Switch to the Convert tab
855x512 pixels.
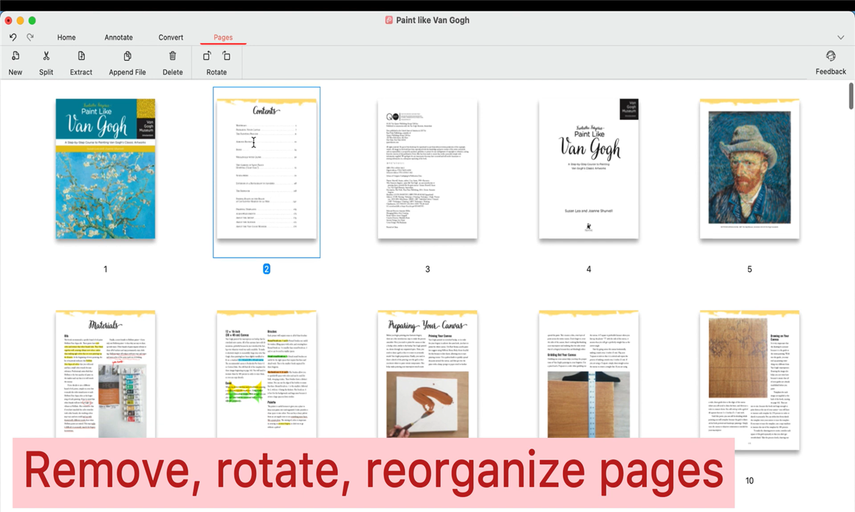coord(171,38)
